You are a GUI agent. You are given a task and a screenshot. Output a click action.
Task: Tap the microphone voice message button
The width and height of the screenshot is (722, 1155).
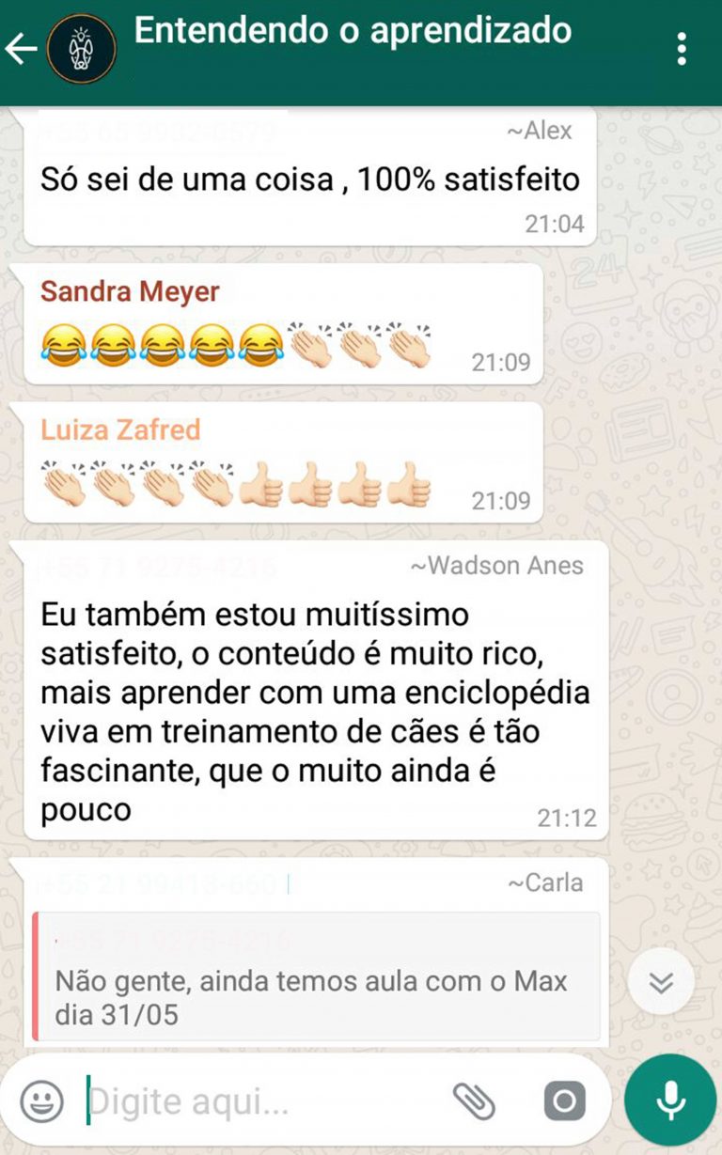670,1100
